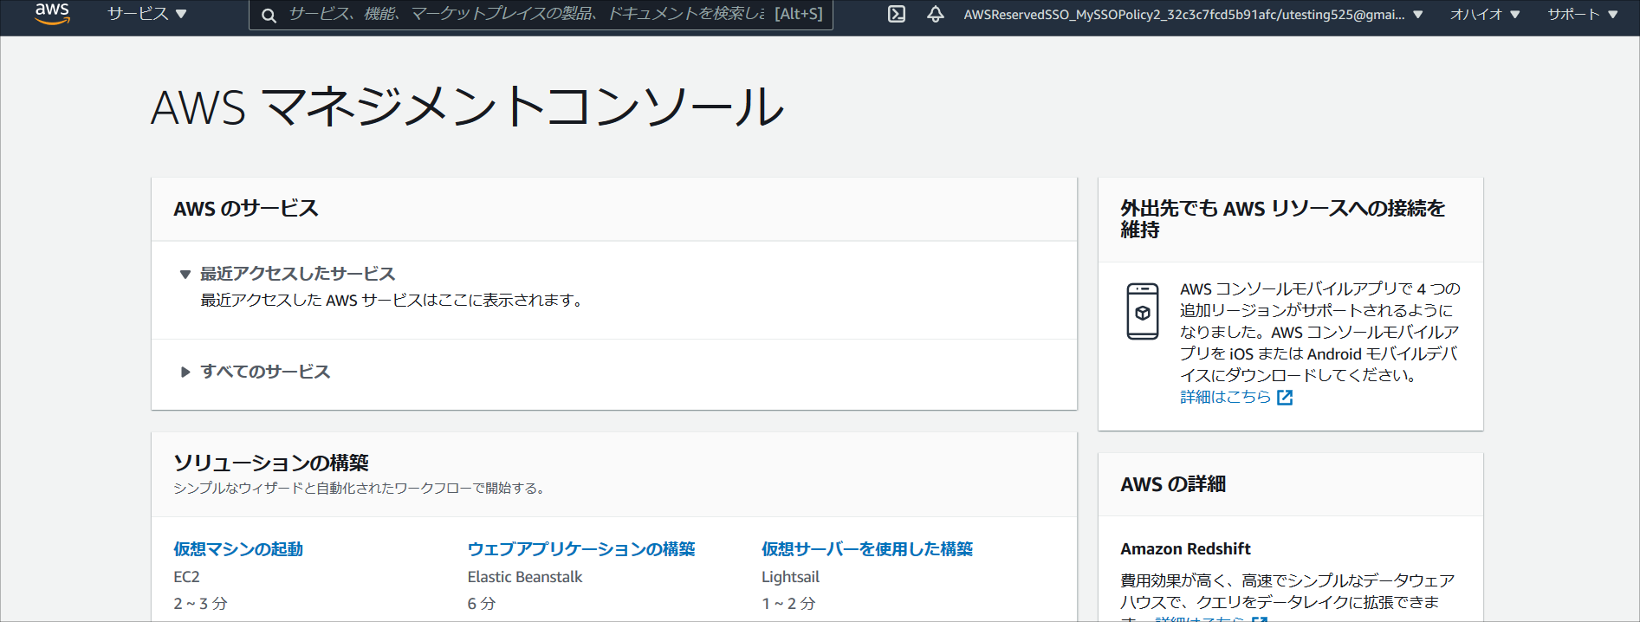Click the 2～3 分 duration text

click(x=200, y=604)
